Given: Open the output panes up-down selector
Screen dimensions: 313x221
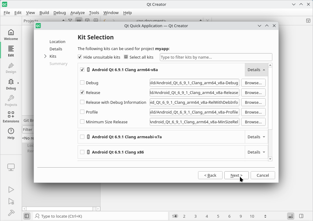Looking at the screenshot, I should pos(265,216).
